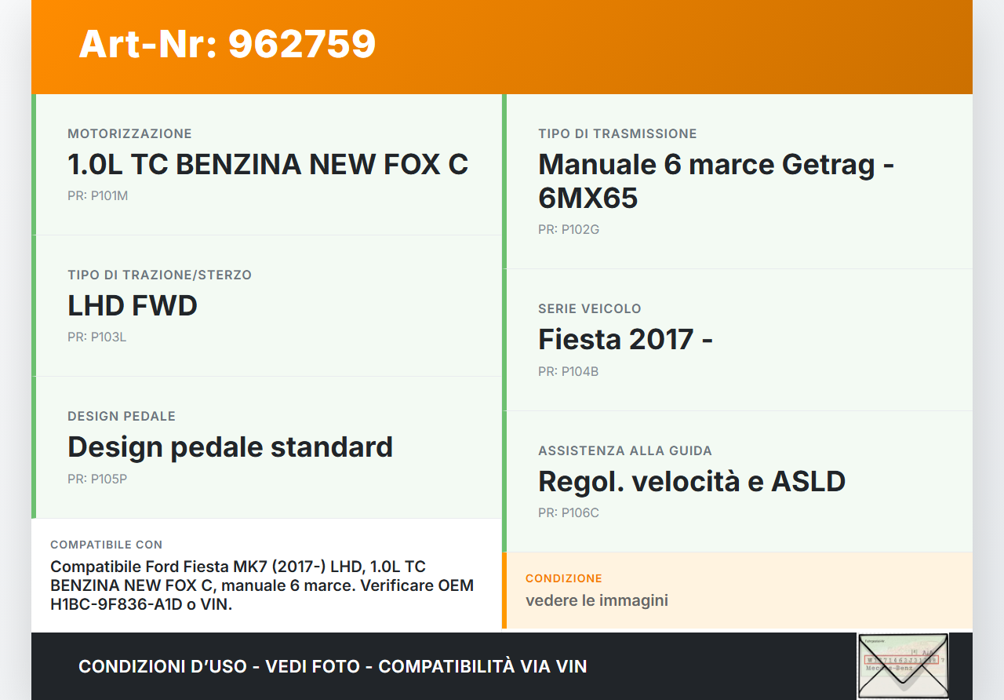Select the MOTORIZZAZIONE card
This screenshot has width=1004, height=700.
tap(267, 164)
